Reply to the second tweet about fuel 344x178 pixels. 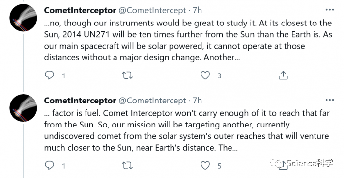pyautogui.click(x=49, y=166)
